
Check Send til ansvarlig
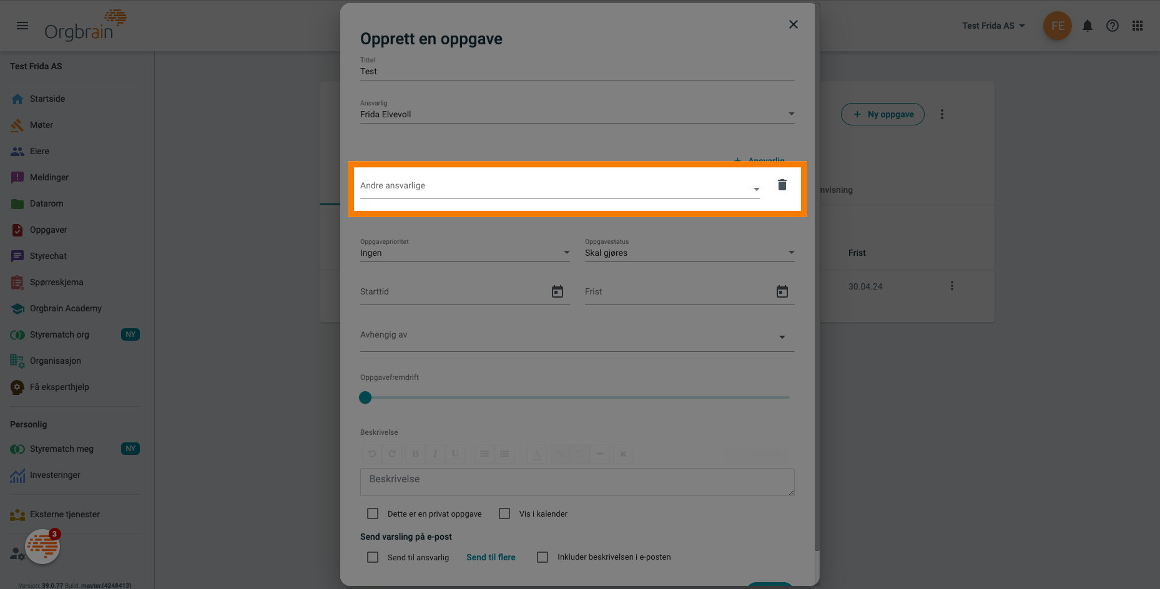[373, 557]
